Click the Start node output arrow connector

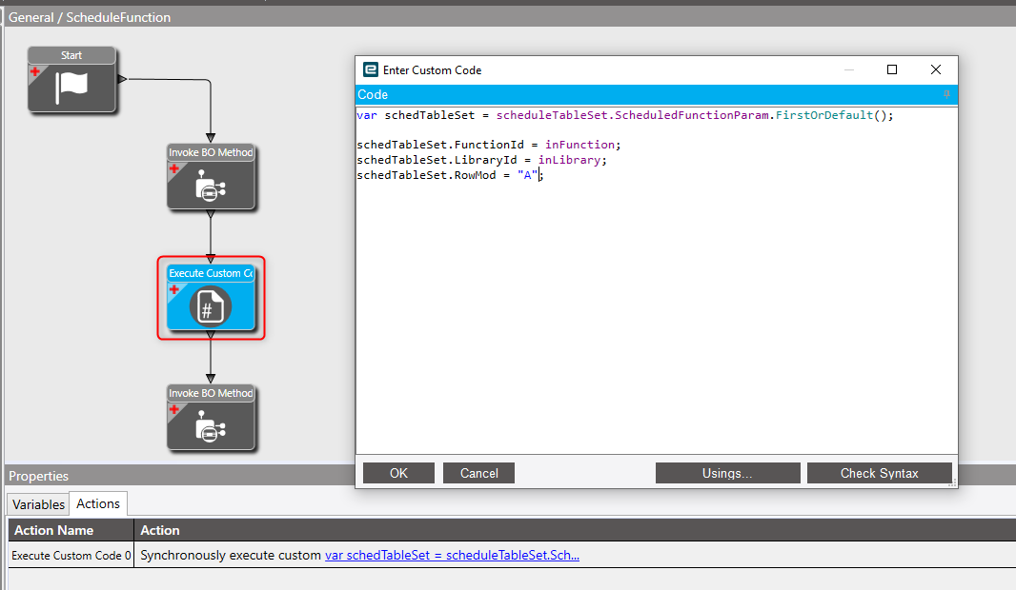point(122,79)
